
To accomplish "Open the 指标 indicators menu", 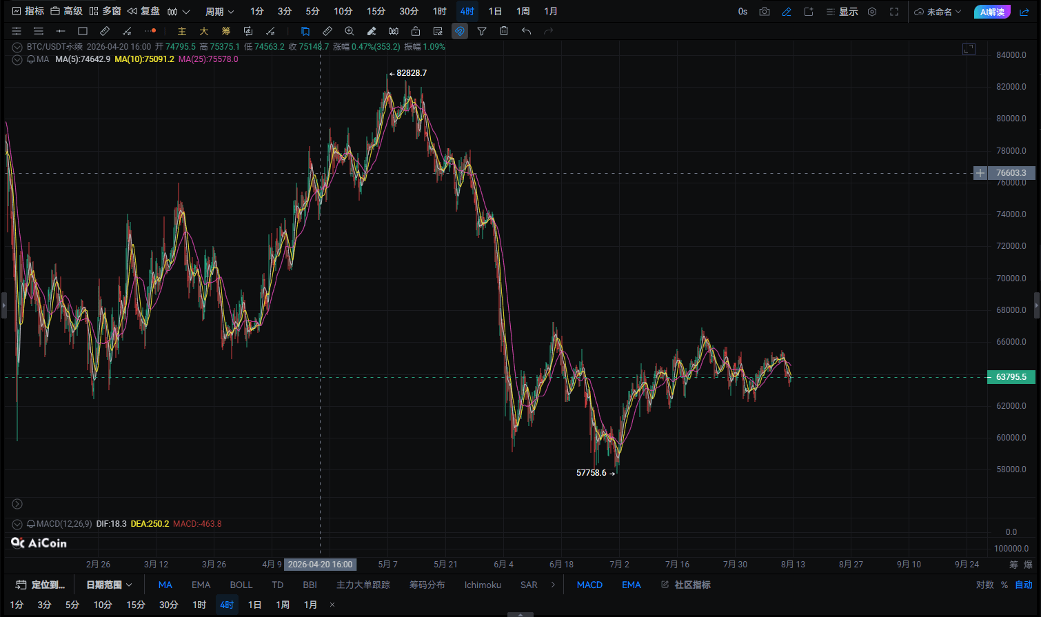I will coord(28,11).
